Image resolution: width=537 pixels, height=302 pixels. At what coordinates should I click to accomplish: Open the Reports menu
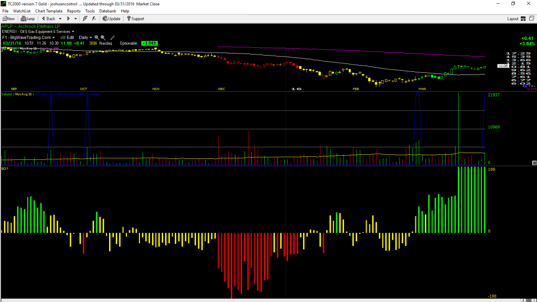coord(73,11)
